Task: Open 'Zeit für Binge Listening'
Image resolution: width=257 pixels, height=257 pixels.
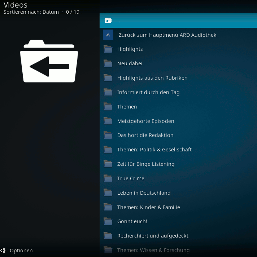Action: 146,164
